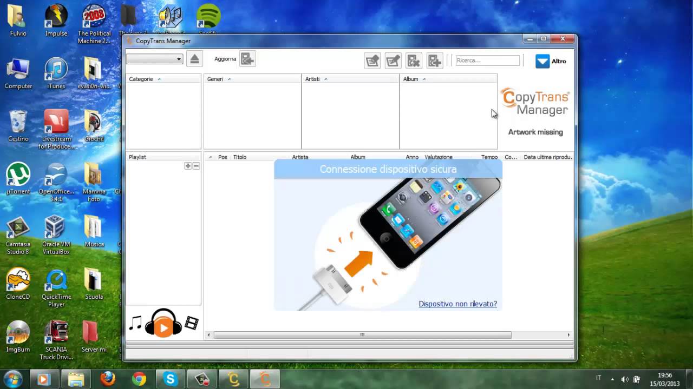The height and width of the screenshot is (389, 693).
Task: Click the taskbar clock showing 19:56
Action: click(665, 379)
